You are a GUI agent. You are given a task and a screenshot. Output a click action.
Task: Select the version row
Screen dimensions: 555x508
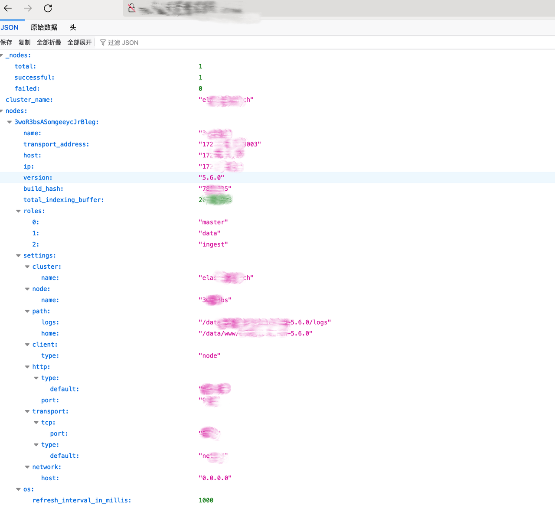[277, 178]
